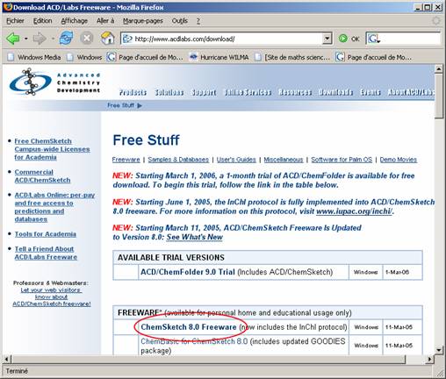Click the green Back arrow button
Screen dimensions: 446x379
pos(13,39)
